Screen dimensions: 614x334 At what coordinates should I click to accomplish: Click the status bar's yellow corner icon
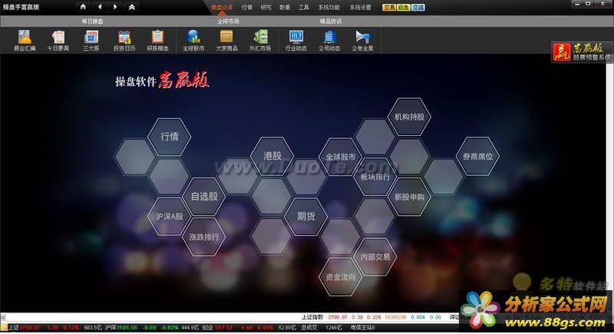(x=4, y=327)
